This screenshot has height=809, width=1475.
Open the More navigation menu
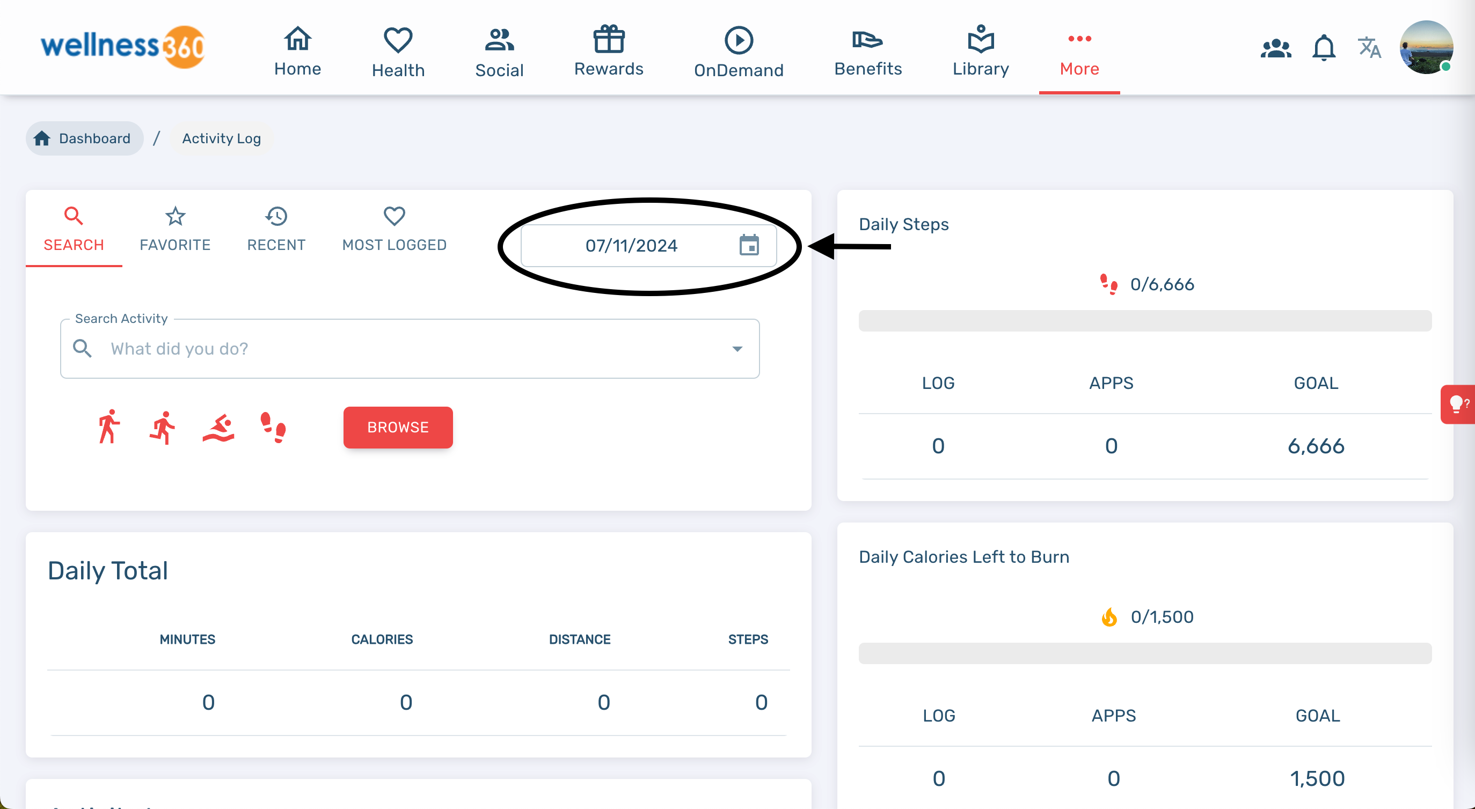pos(1079,53)
